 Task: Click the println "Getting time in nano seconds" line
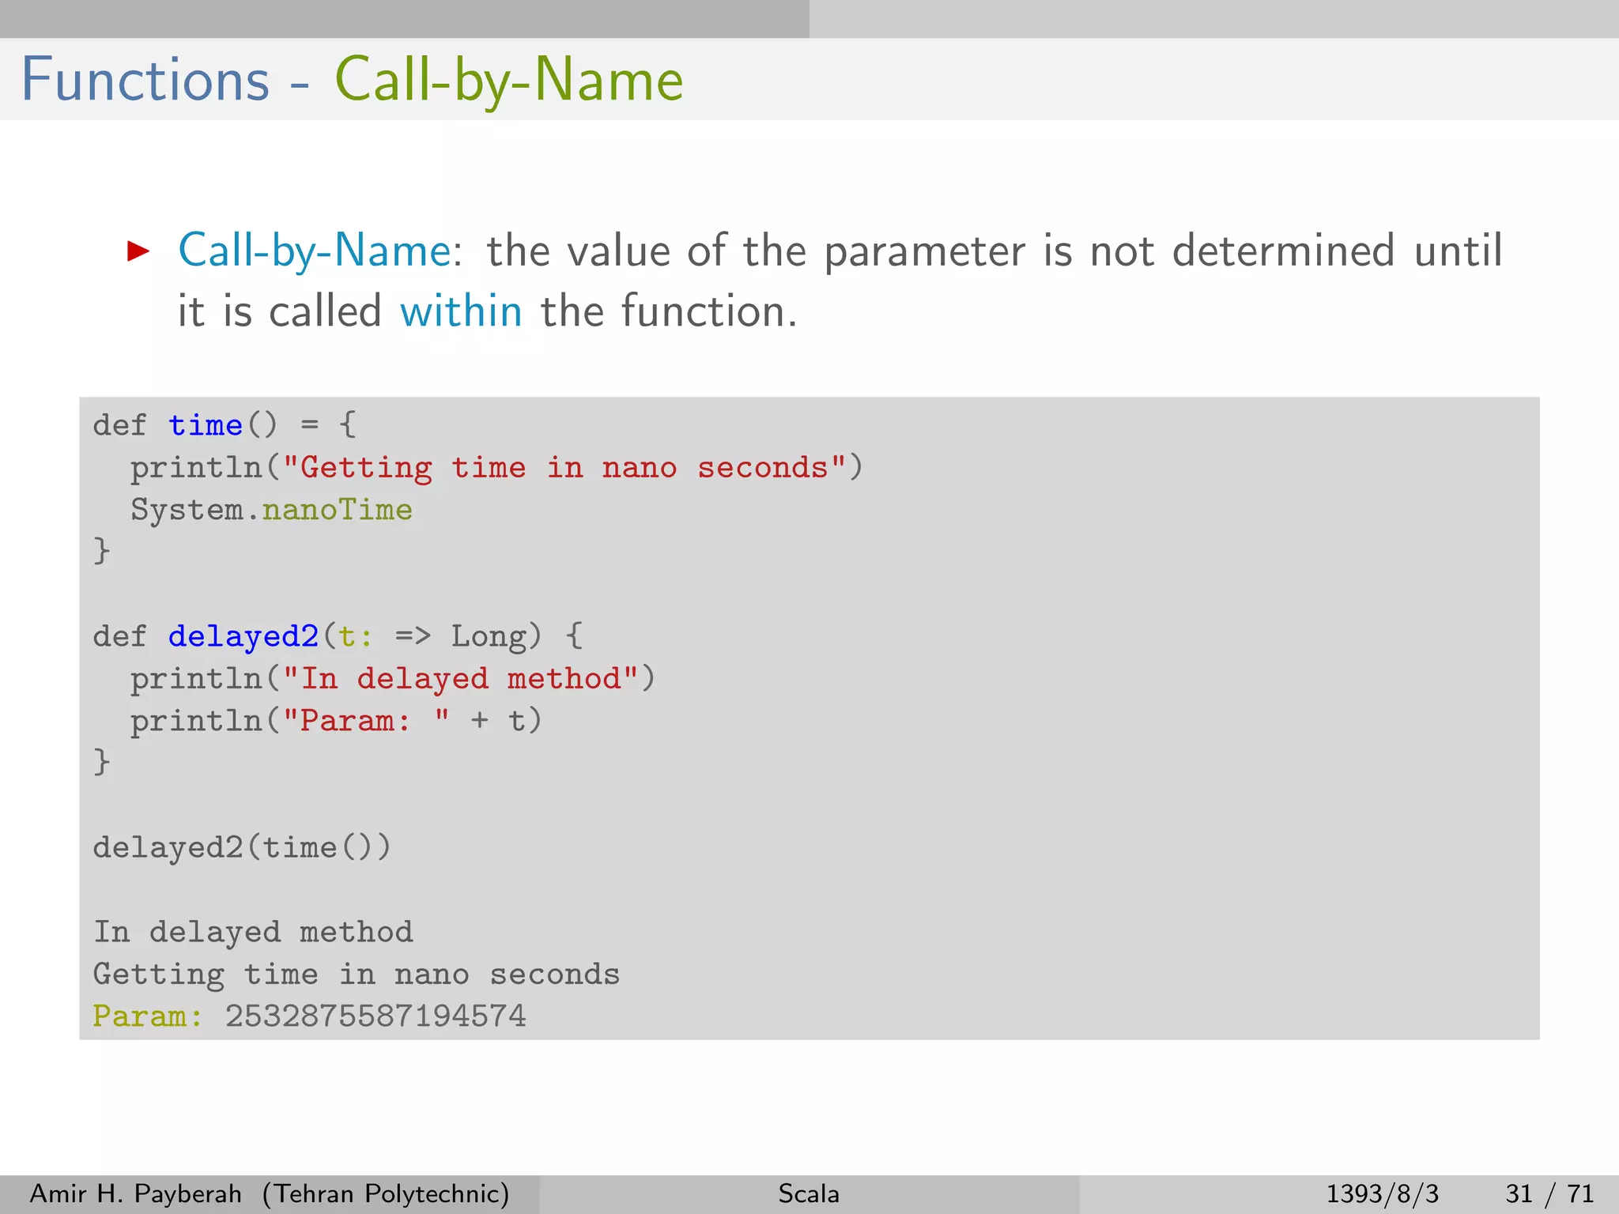click(496, 468)
